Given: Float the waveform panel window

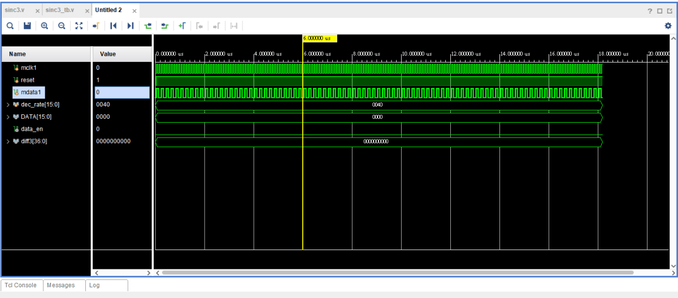Looking at the screenshot, I should (669, 11).
